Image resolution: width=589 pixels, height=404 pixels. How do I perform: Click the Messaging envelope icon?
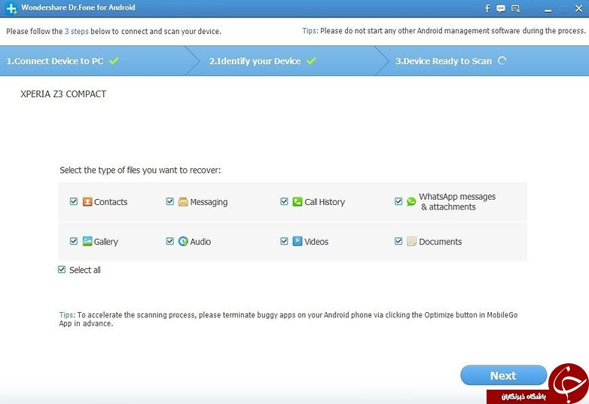[x=183, y=202]
